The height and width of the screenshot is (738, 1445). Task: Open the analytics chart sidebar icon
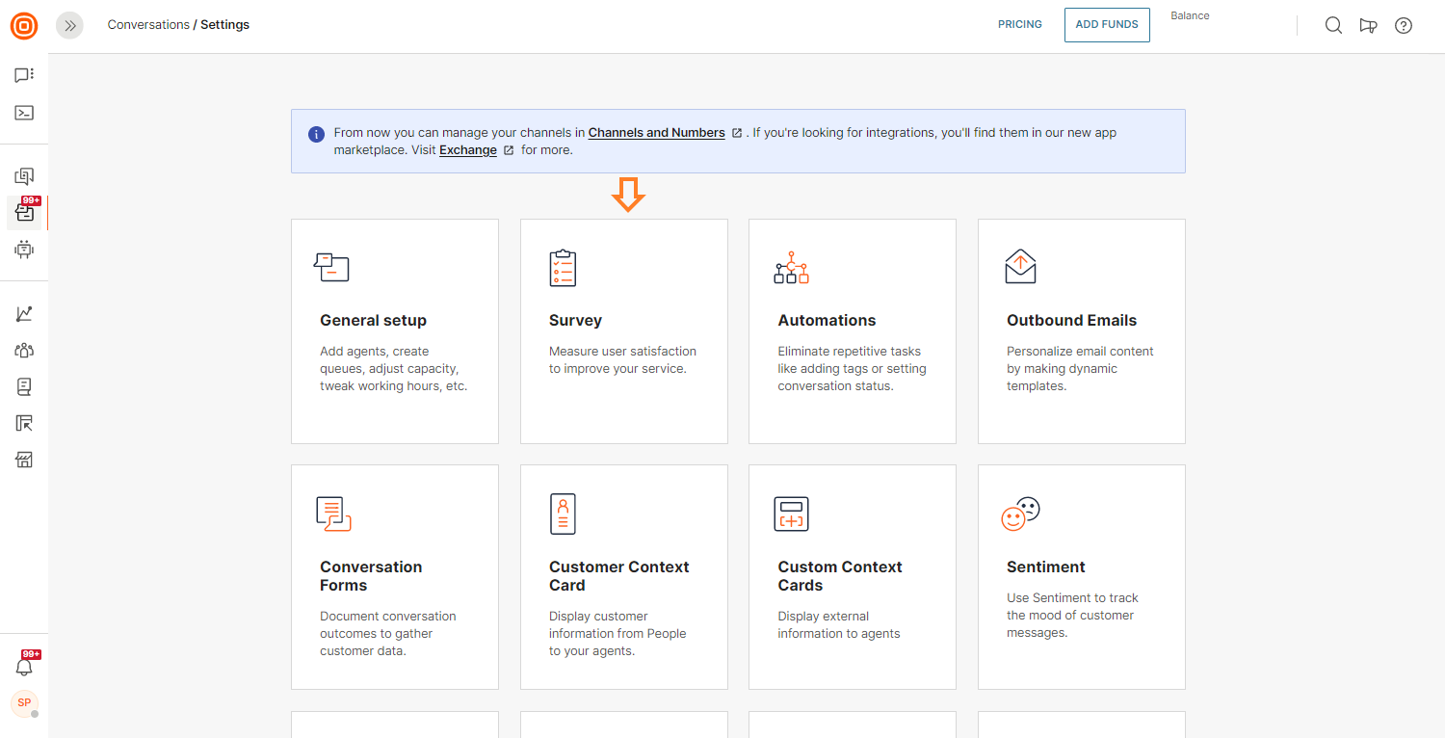[x=24, y=314]
